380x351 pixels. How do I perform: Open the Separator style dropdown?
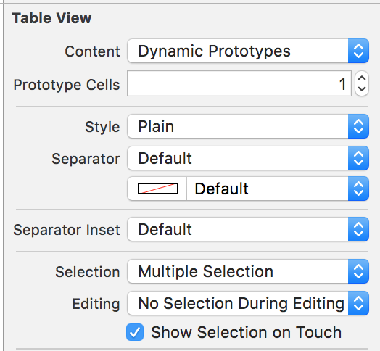point(248,158)
